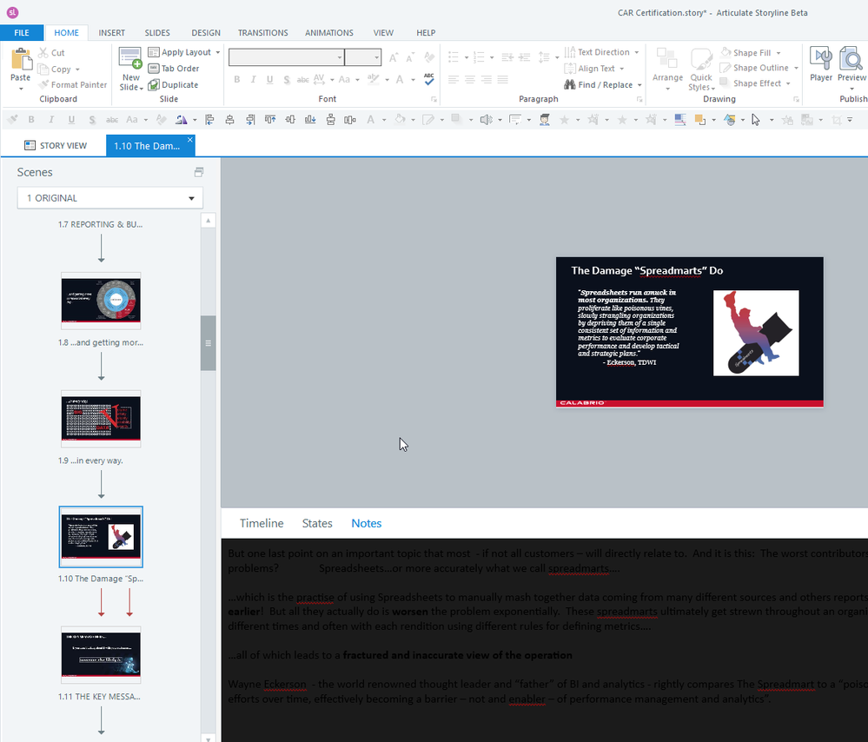
Task: Click the Scenes panel vertical scrollbar handle
Action: pos(209,343)
